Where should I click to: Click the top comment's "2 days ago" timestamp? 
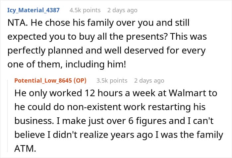point(122,10)
